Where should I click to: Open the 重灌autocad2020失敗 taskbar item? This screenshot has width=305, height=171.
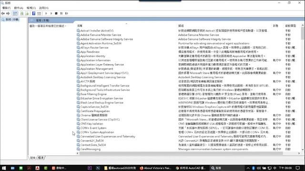pyautogui.click(x=120, y=168)
